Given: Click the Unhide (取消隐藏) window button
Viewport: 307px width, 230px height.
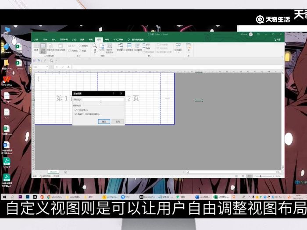Looking at the screenshot, I should (x=147, y=52).
